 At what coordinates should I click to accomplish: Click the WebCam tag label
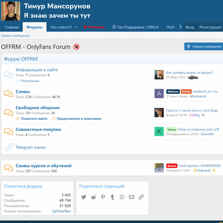(173, 92)
